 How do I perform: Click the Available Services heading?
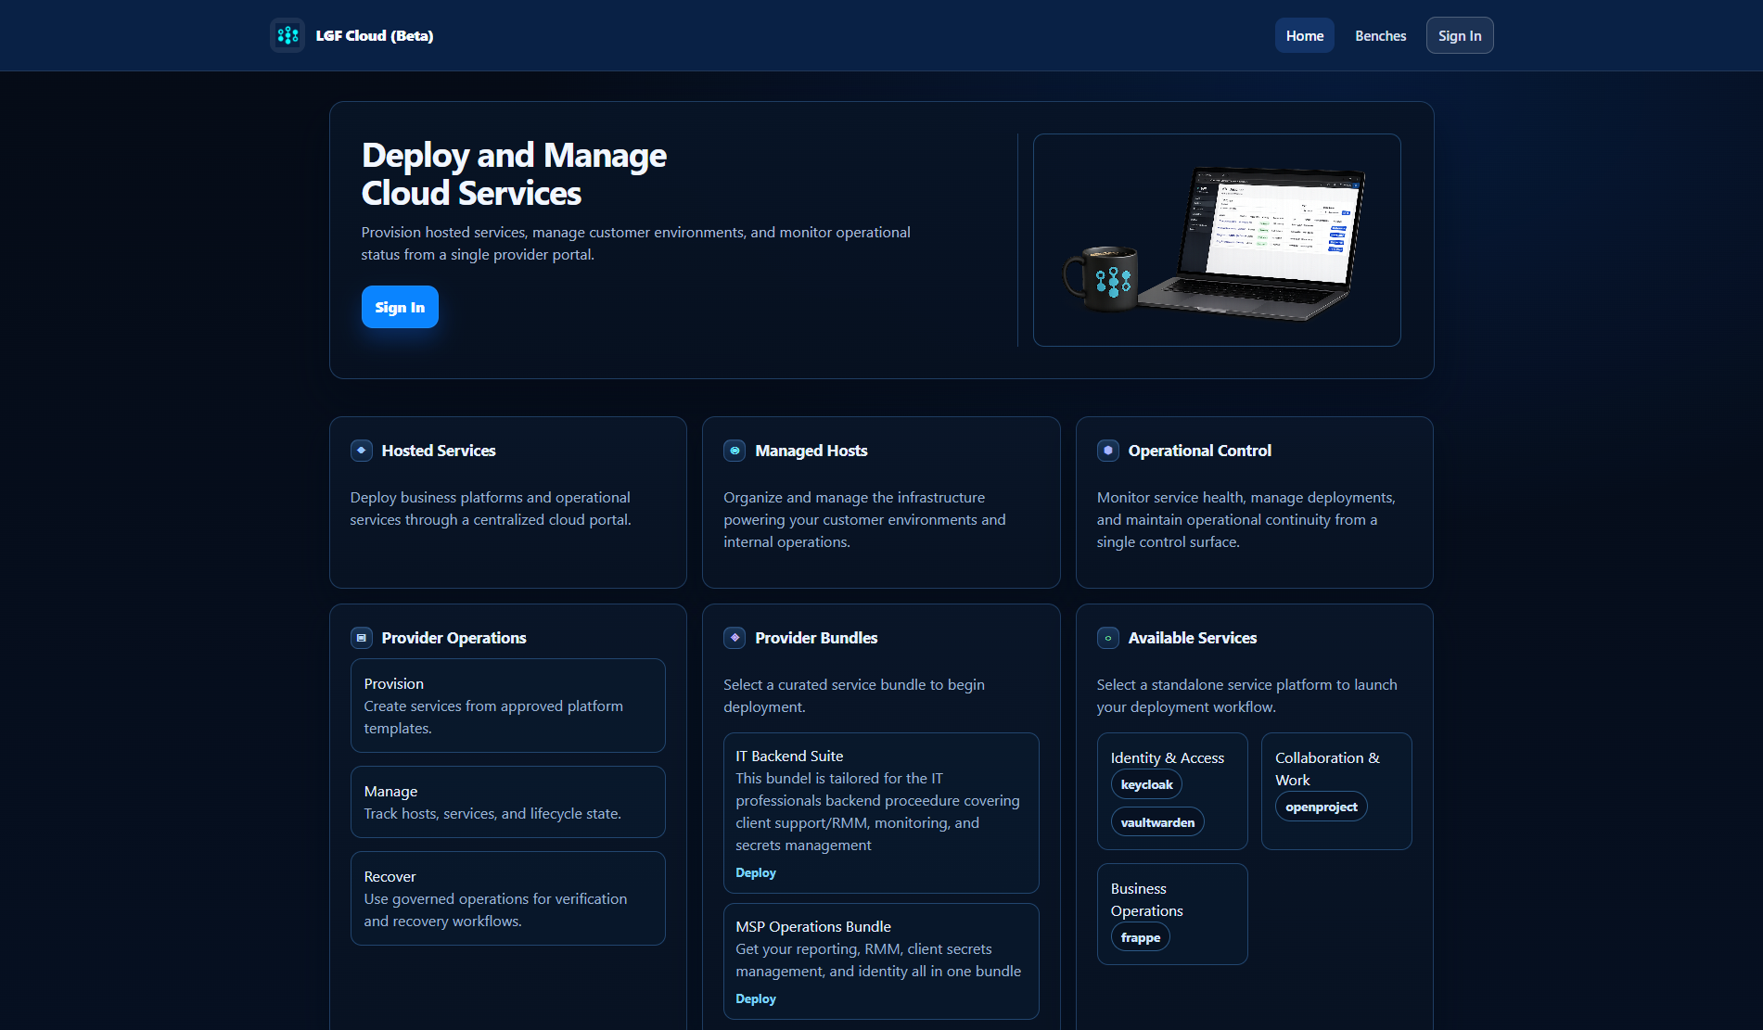[1193, 638]
